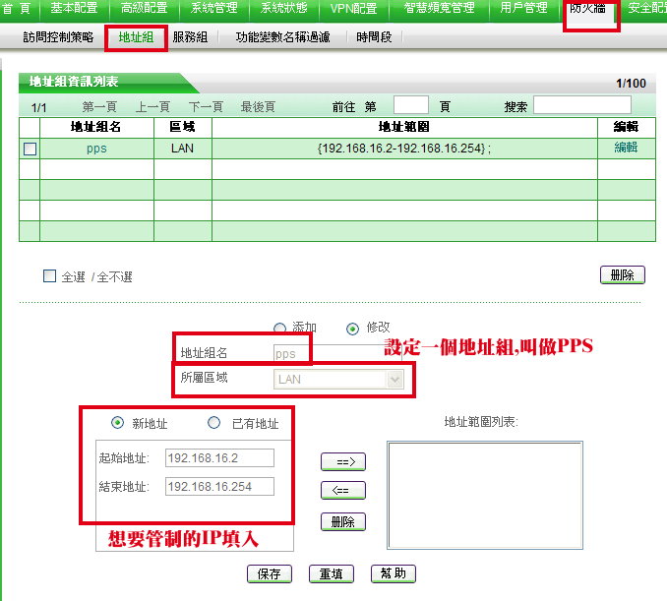Screen dimensions: 667x601
Task: Select the 添加 radio button
Action: pos(278,328)
